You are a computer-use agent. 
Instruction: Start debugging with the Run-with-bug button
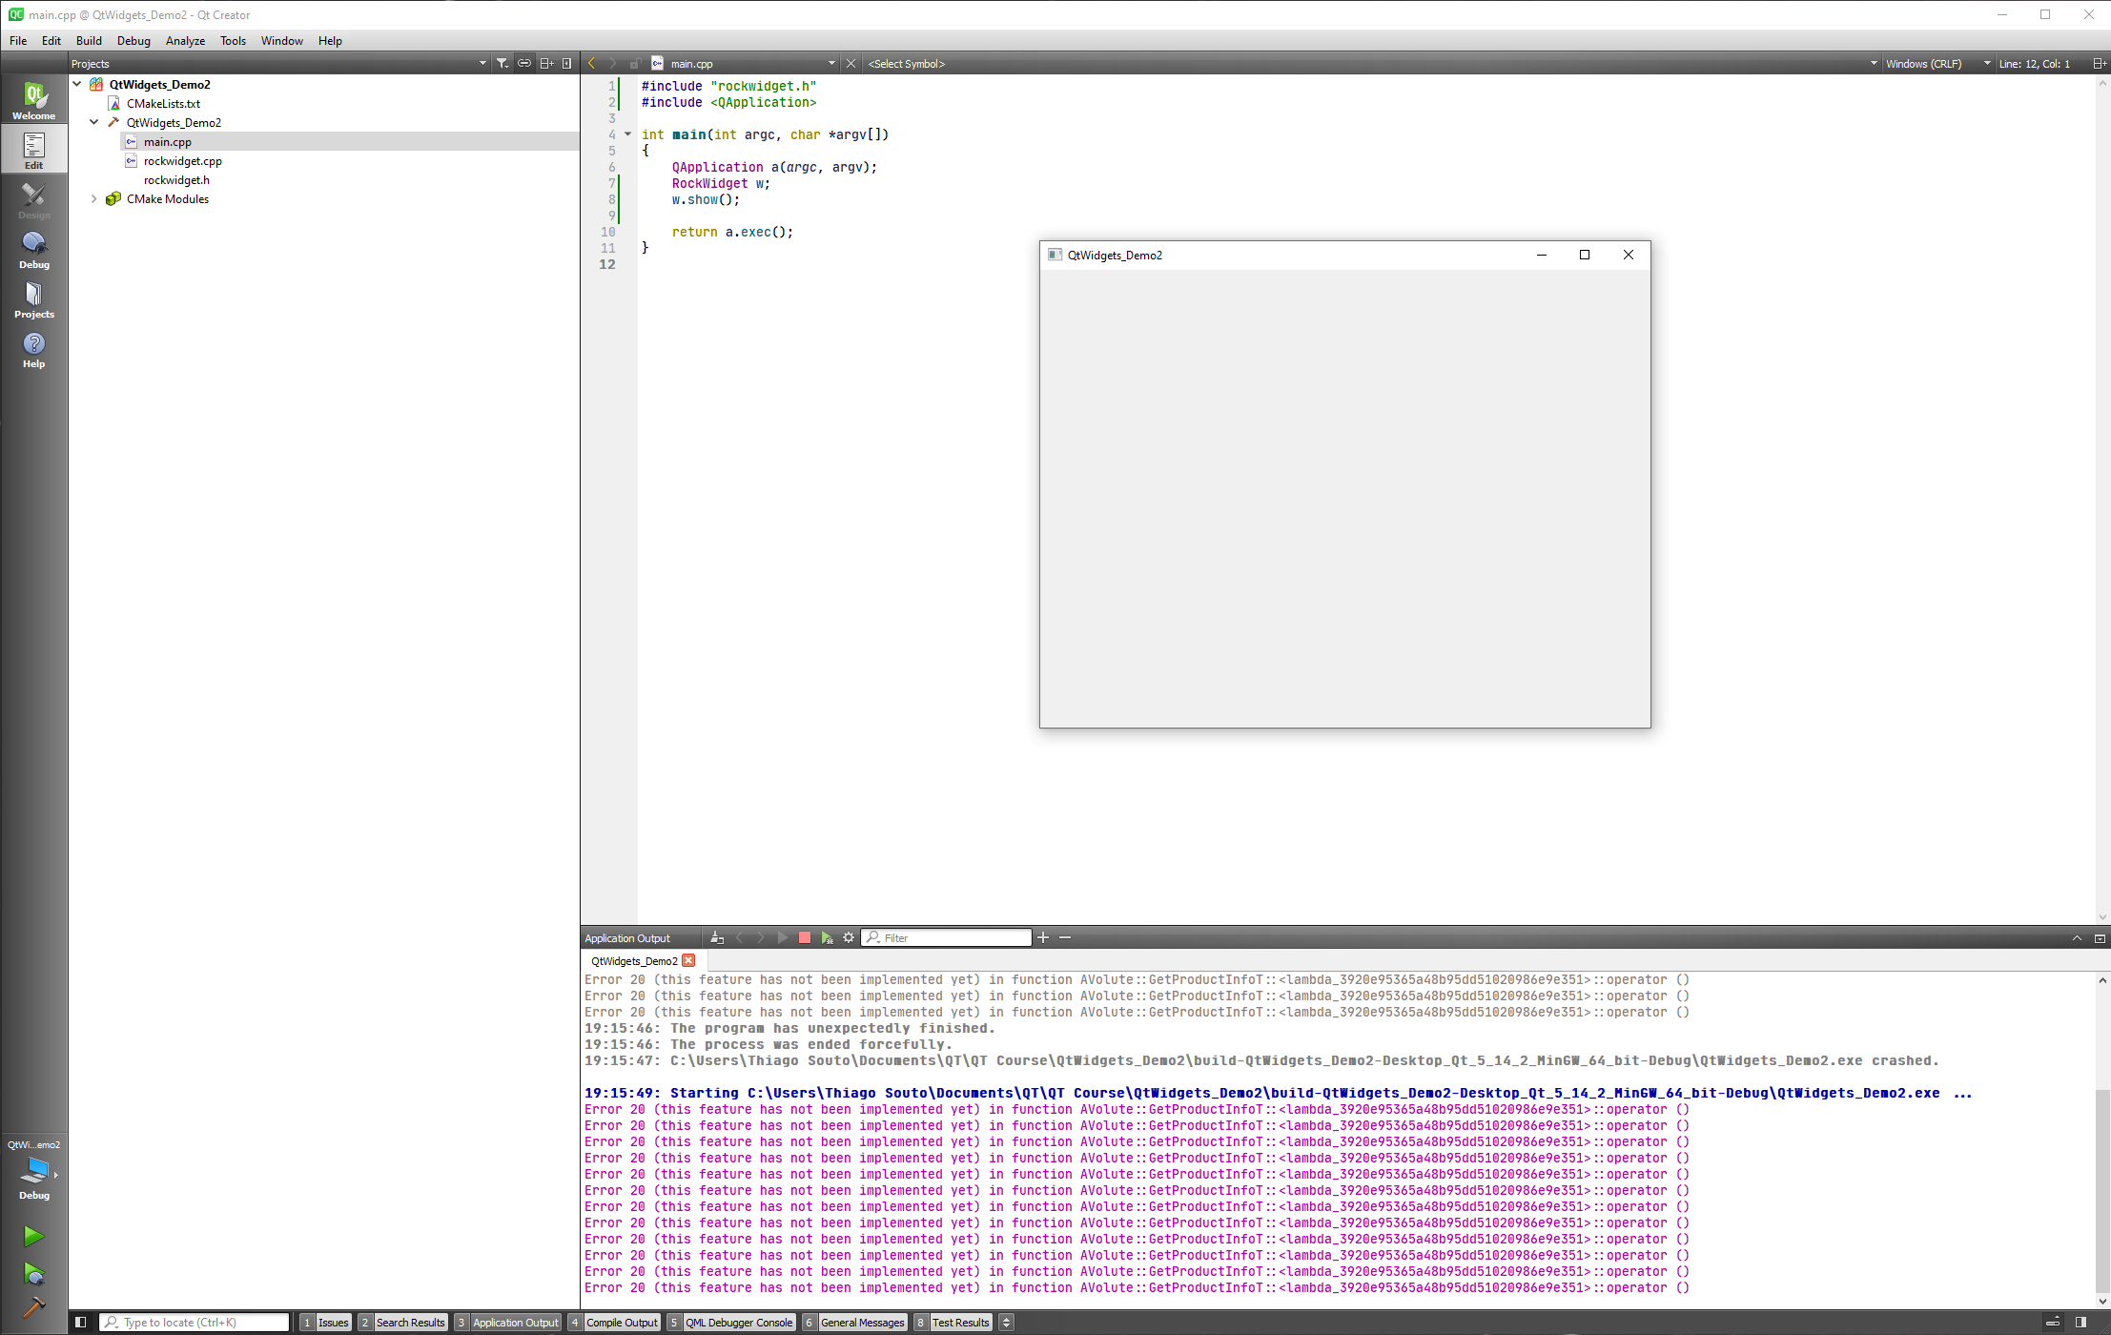tap(33, 1274)
